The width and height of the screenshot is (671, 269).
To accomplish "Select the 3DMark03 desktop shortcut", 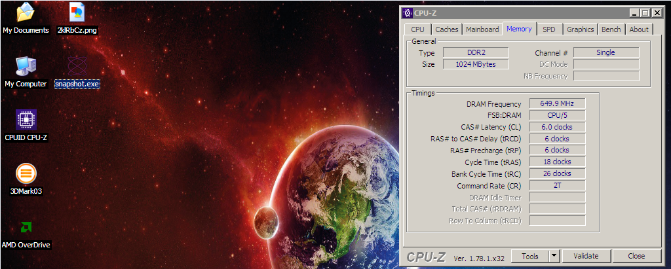I will tap(26, 179).
